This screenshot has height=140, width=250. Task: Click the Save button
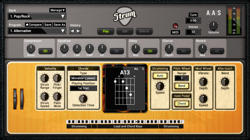[48, 25]
